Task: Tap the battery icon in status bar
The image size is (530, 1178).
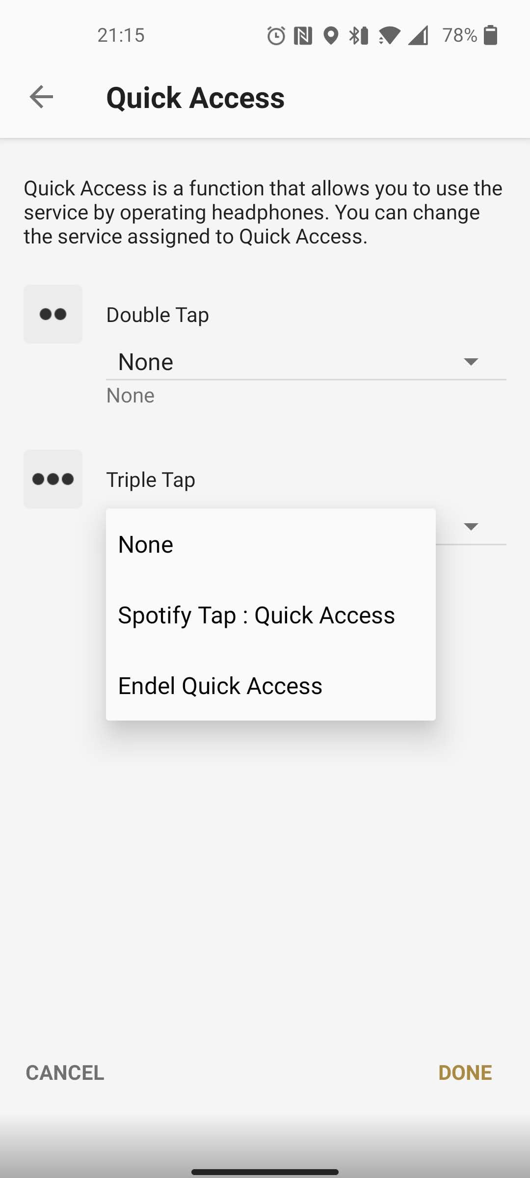Action: tap(490, 35)
